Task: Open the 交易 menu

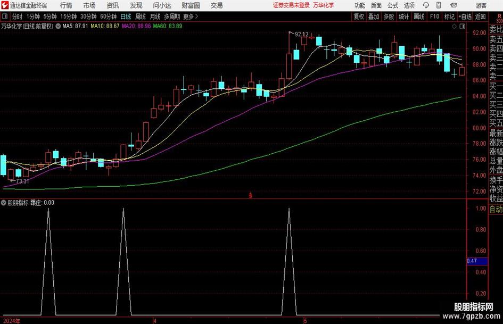Action: (217, 5)
